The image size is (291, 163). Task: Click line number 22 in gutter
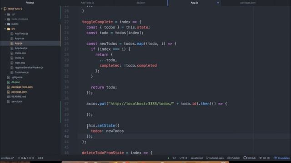(66, 22)
